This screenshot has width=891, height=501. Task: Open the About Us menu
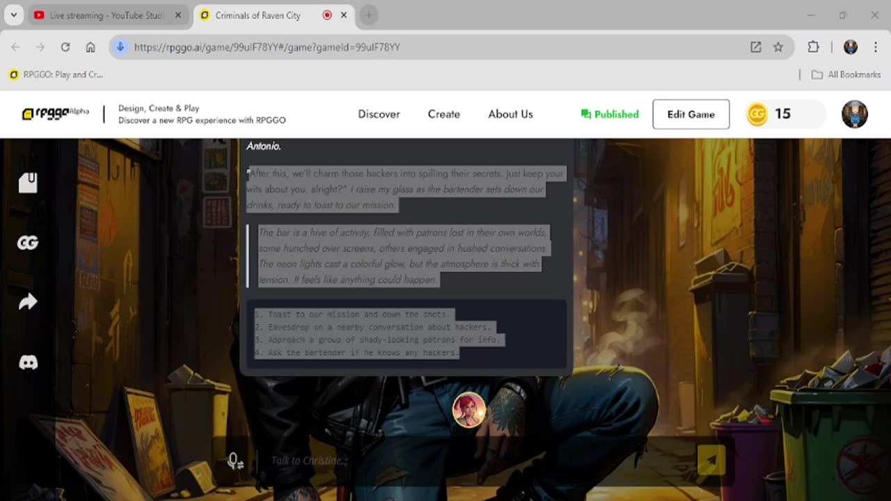(x=510, y=114)
